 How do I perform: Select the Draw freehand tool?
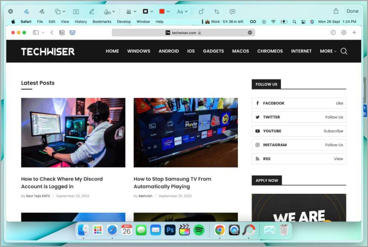[x=42, y=11]
